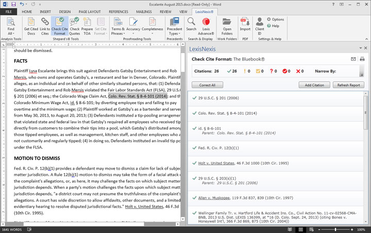Open the FILE tab
371x233 pixels.
(x=9, y=12)
